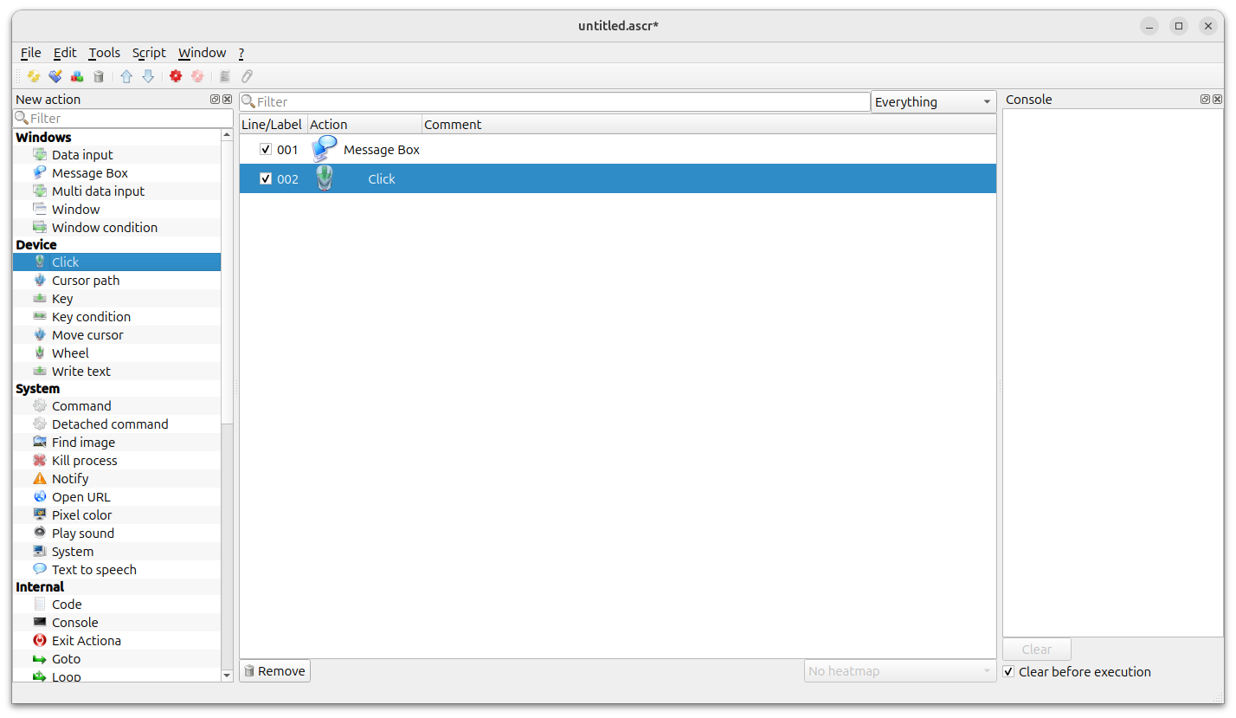Click the Open URL globe icon

click(40, 496)
